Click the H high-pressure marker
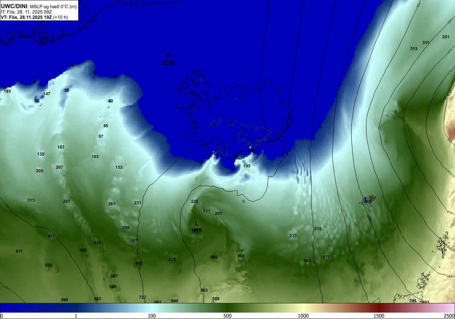 coord(168,55)
